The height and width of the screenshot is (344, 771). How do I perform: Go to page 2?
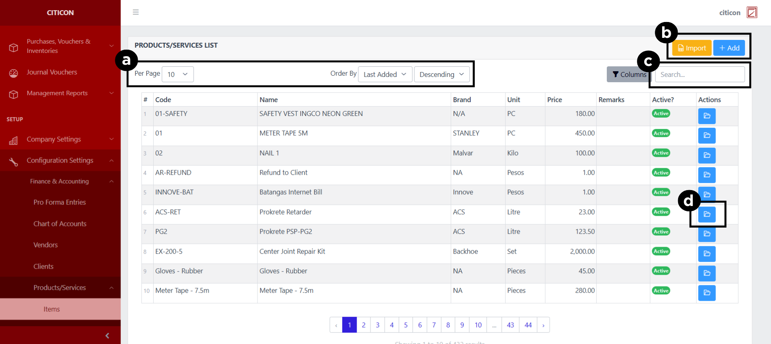363,325
